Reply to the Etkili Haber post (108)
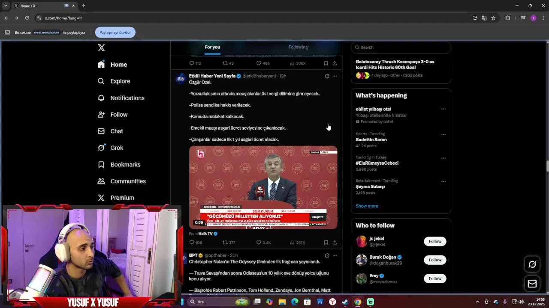 [196, 243]
